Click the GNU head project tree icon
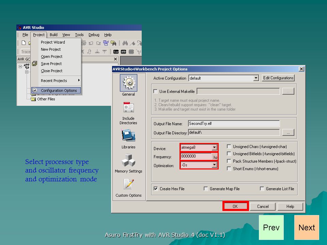The width and height of the screenshot is (327, 245). point(27,66)
